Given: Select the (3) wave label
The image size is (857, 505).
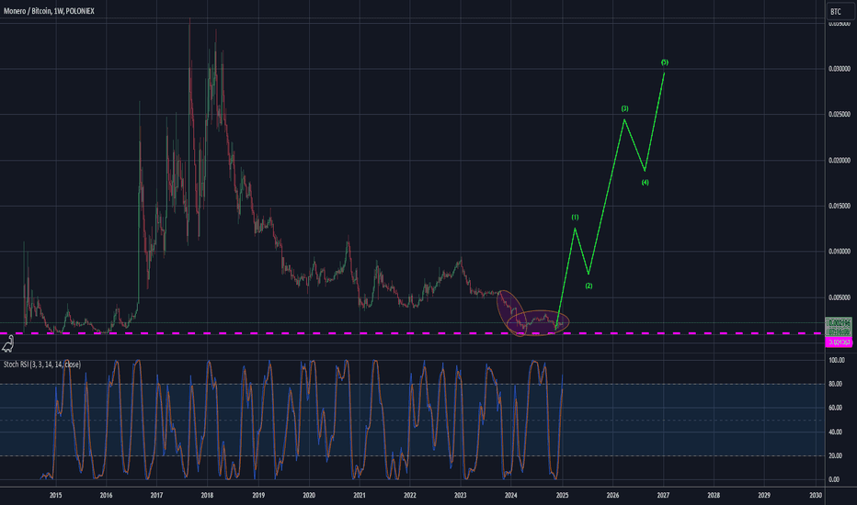Looking at the screenshot, I should pyautogui.click(x=624, y=108).
